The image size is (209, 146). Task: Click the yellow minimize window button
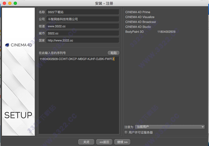[10, 3]
